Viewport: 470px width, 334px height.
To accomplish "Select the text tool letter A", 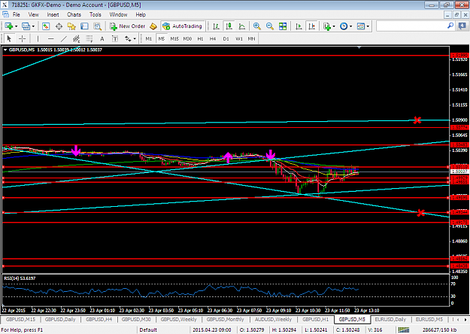I will click(102, 38).
